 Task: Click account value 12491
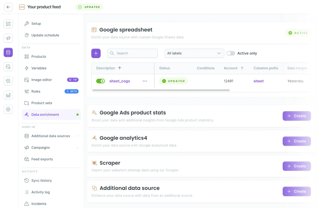click(x=229, y=81)
